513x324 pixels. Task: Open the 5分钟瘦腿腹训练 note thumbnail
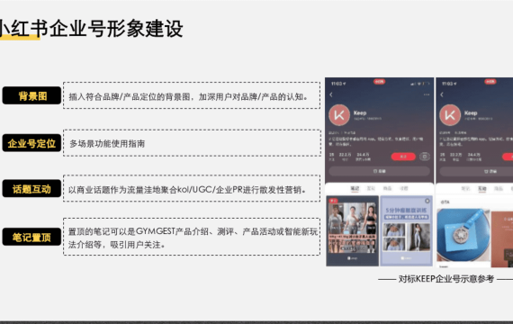(406, 230)
